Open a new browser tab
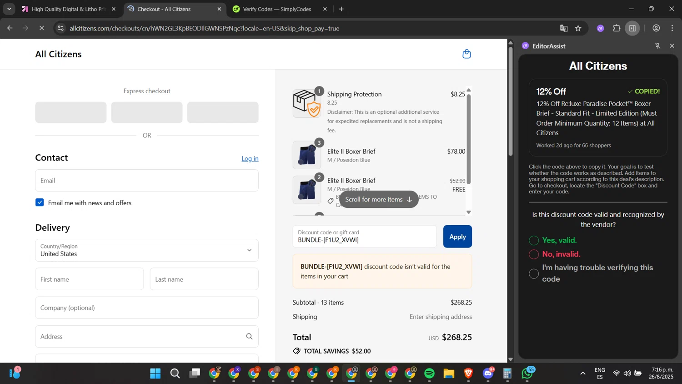 click(x=341, y=9)
